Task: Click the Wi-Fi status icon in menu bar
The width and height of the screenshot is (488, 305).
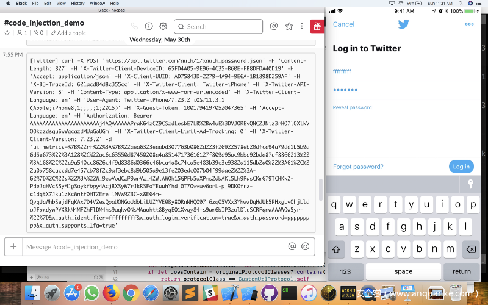Action: pyautogui.click(x=401, y=3)
